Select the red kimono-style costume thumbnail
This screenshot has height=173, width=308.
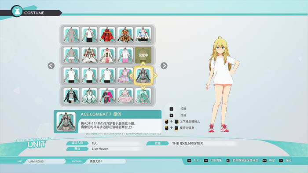(x=107, y=35)
